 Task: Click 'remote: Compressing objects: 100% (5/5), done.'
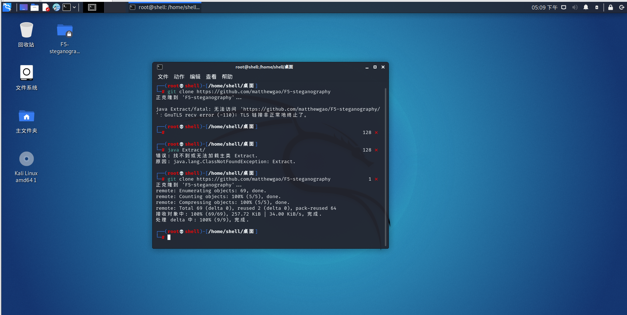(223, 202)
